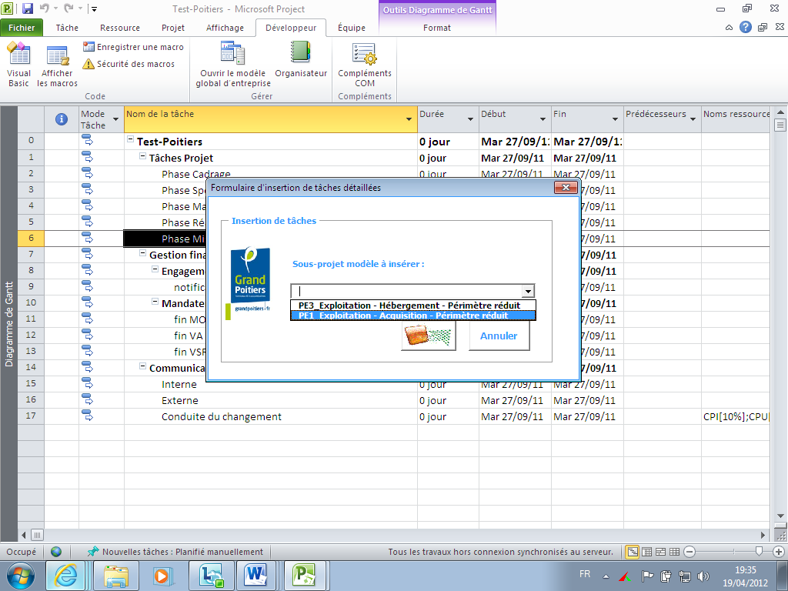Click the zoom out minus button
This screenshot has width=788, height=591.
[689, 552]
